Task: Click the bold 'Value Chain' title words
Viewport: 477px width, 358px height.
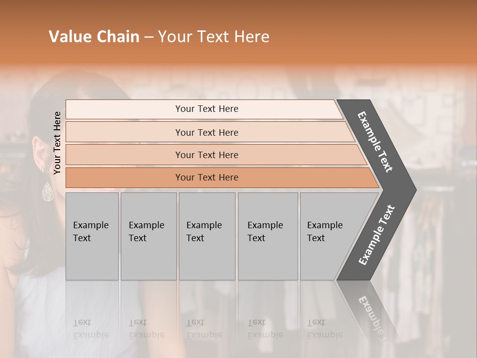Action: click(94, 37)
